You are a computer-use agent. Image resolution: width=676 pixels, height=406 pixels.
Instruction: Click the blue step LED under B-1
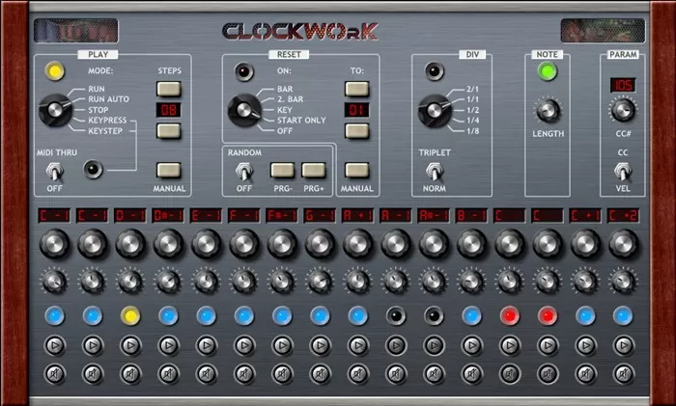pos(472,316)
